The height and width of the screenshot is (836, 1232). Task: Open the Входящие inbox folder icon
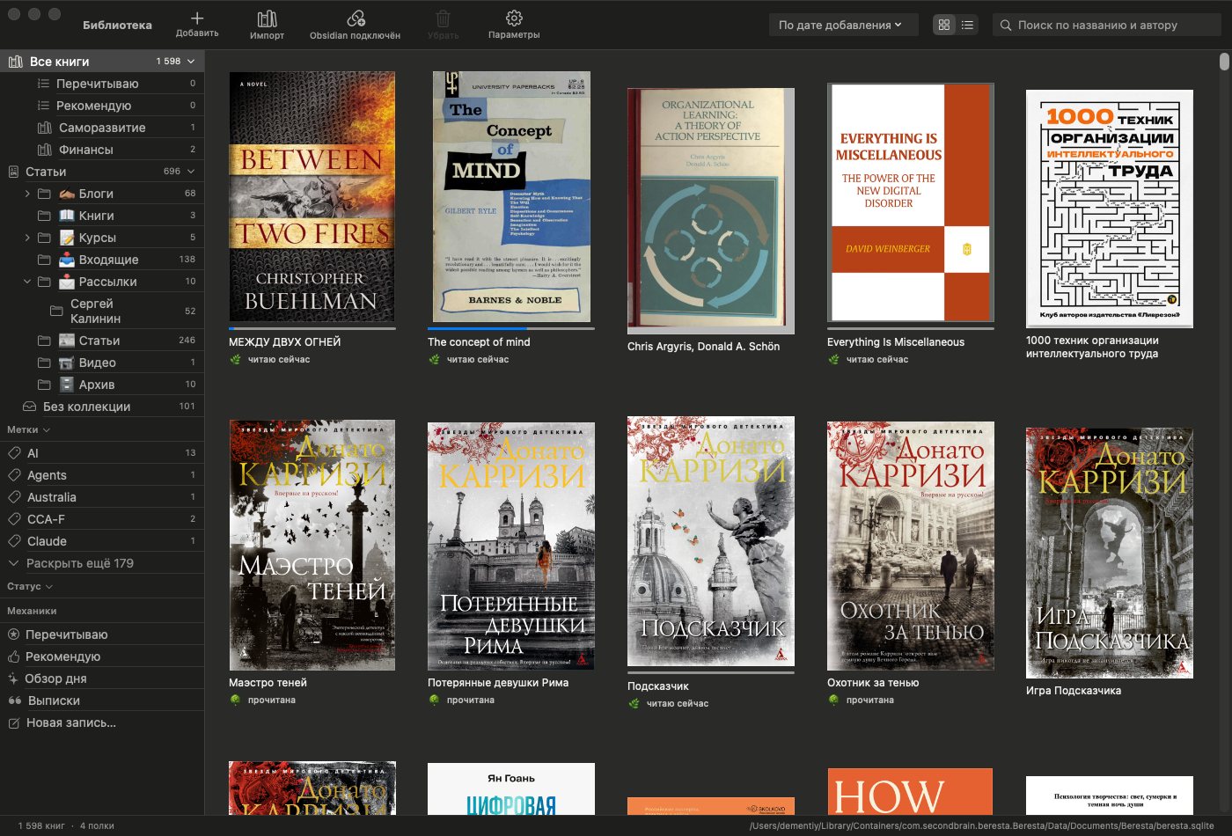(44, 260)
